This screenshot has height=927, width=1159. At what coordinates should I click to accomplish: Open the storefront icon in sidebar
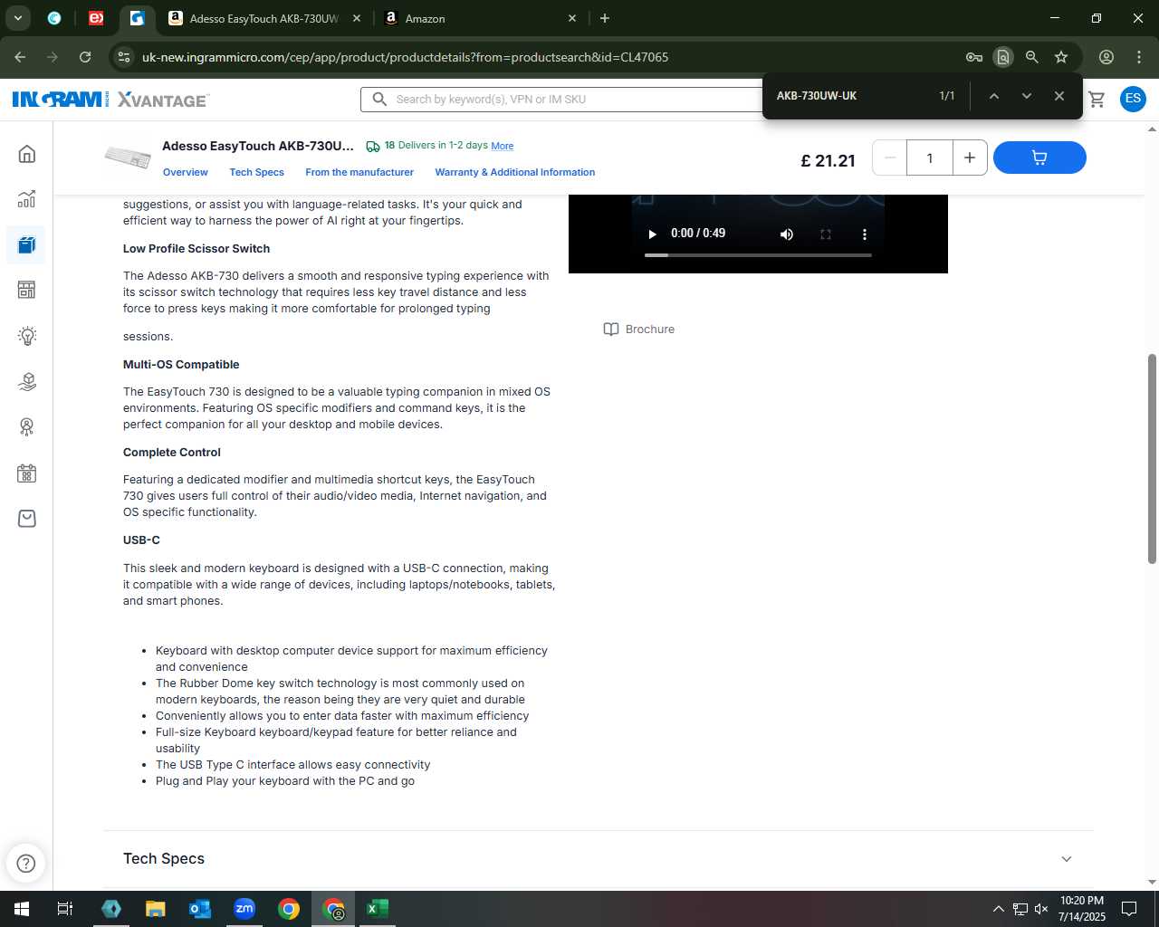(x=27, y=290)
